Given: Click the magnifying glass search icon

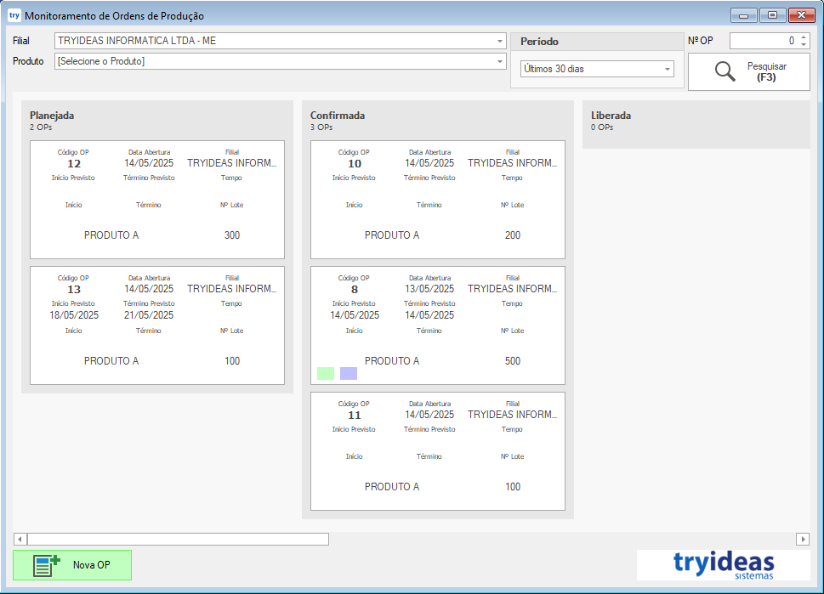Looking at the screenshot, I should [725, 71].
